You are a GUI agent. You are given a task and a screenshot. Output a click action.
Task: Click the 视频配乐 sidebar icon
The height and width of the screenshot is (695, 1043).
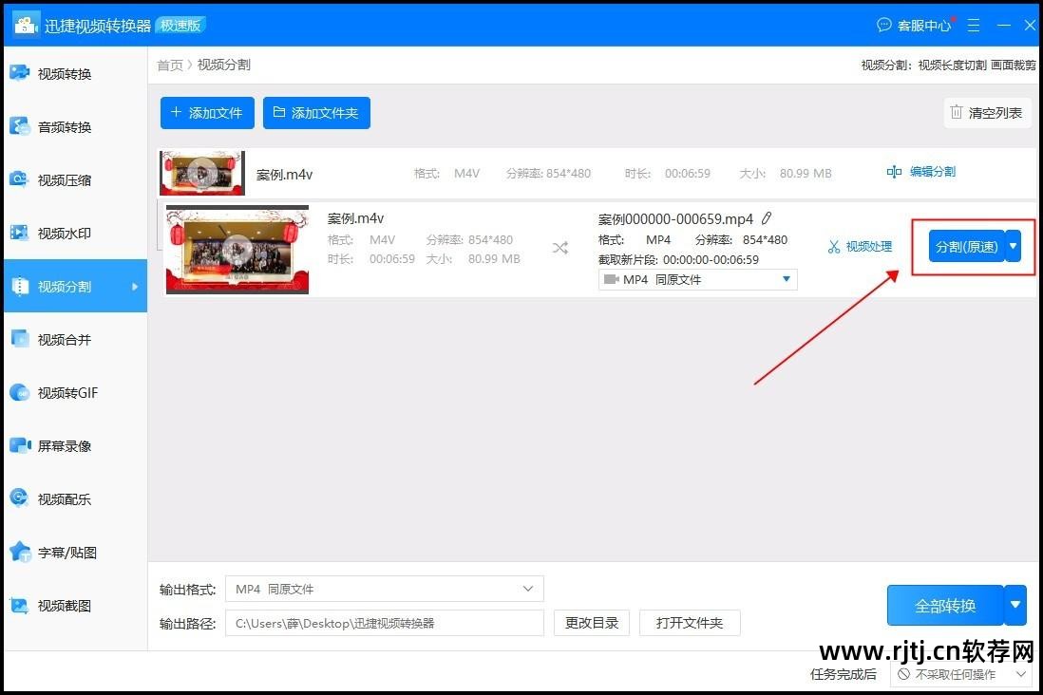coord(20,498)
